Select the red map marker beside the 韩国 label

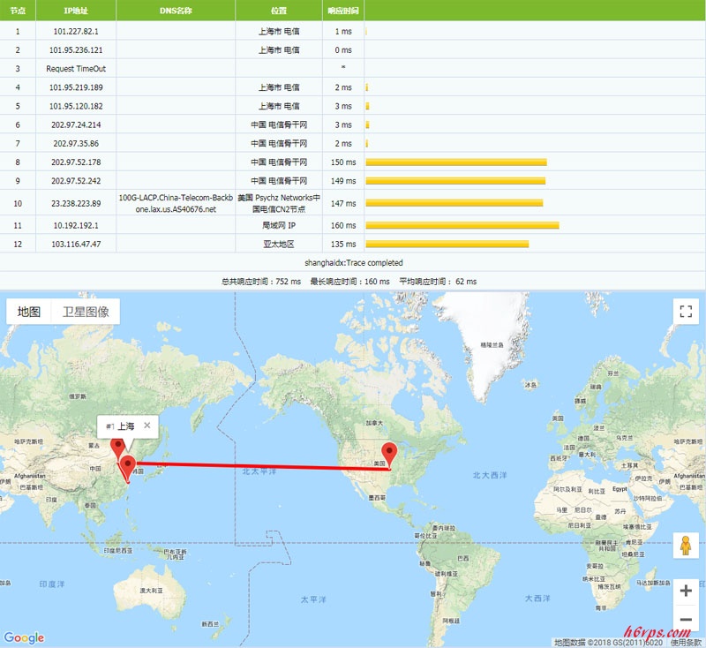click(128, 468)
